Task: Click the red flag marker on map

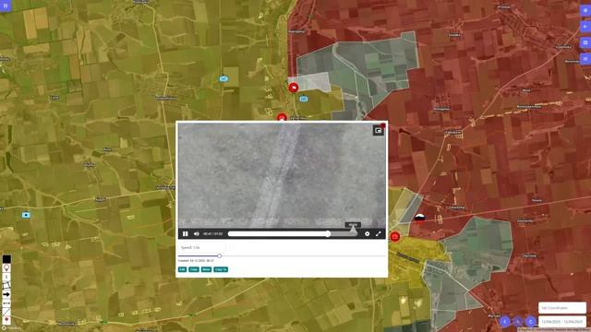Action: click(294, 88)
